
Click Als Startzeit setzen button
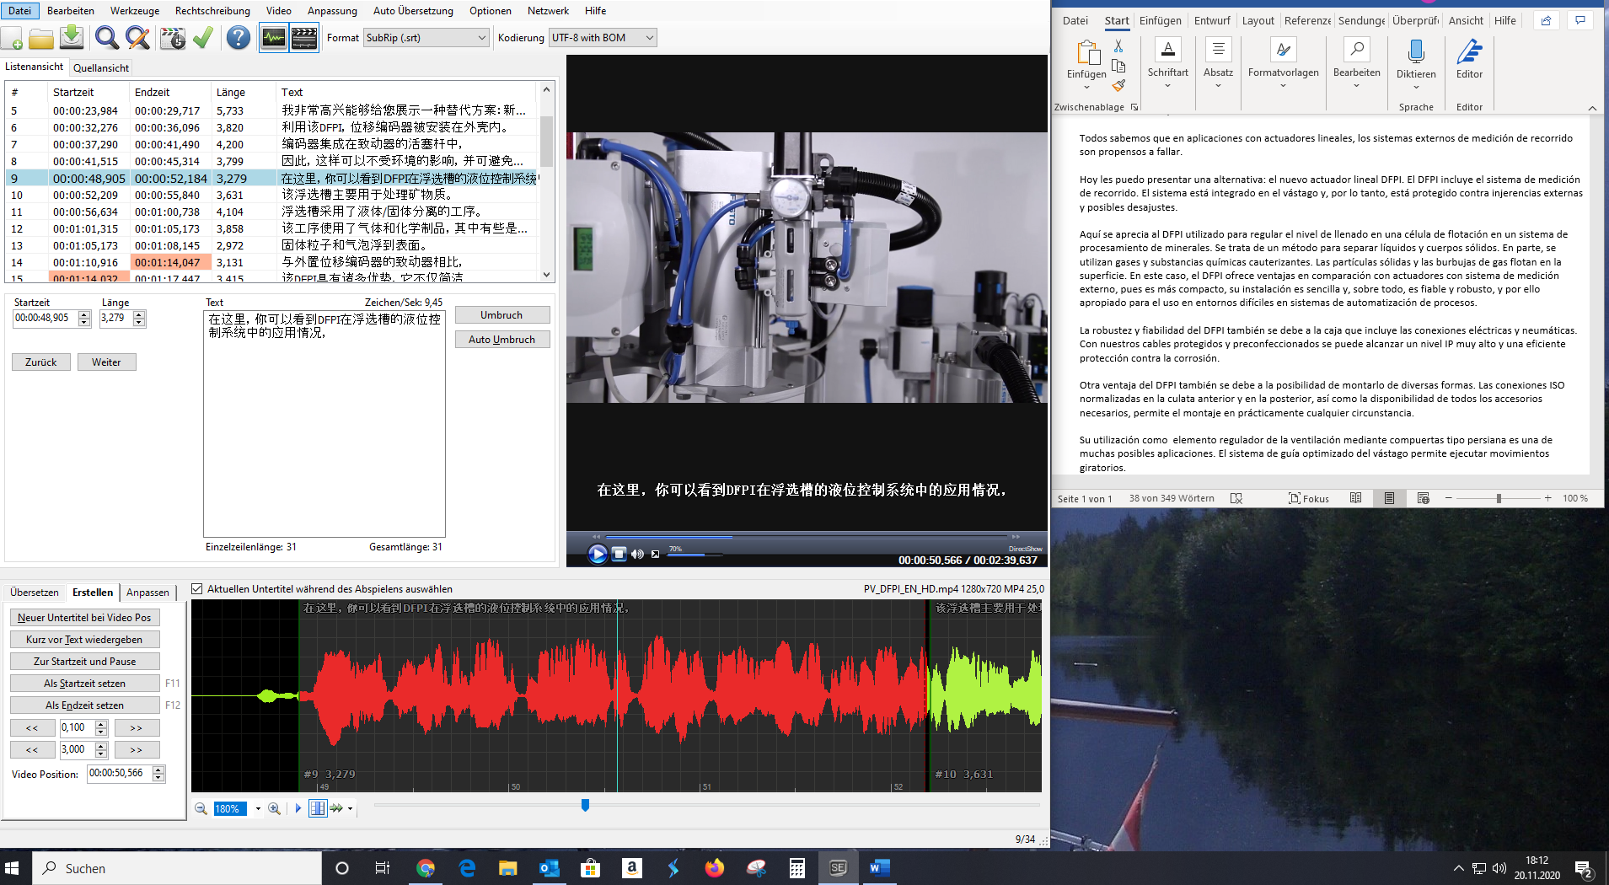[x=84, y=684]
